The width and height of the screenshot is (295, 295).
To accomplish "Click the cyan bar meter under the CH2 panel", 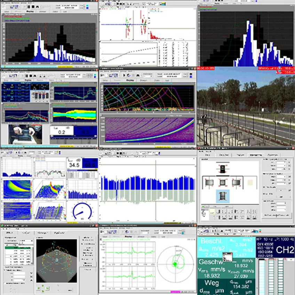I will click(x=262, y=277).
